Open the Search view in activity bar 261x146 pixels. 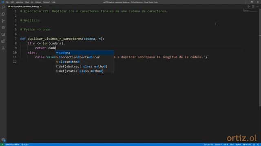[3, 7]
